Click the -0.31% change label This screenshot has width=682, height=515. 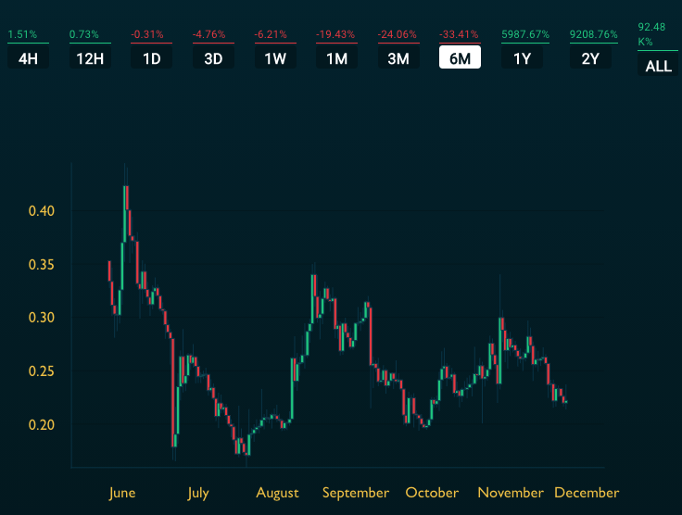pos(147,34)
